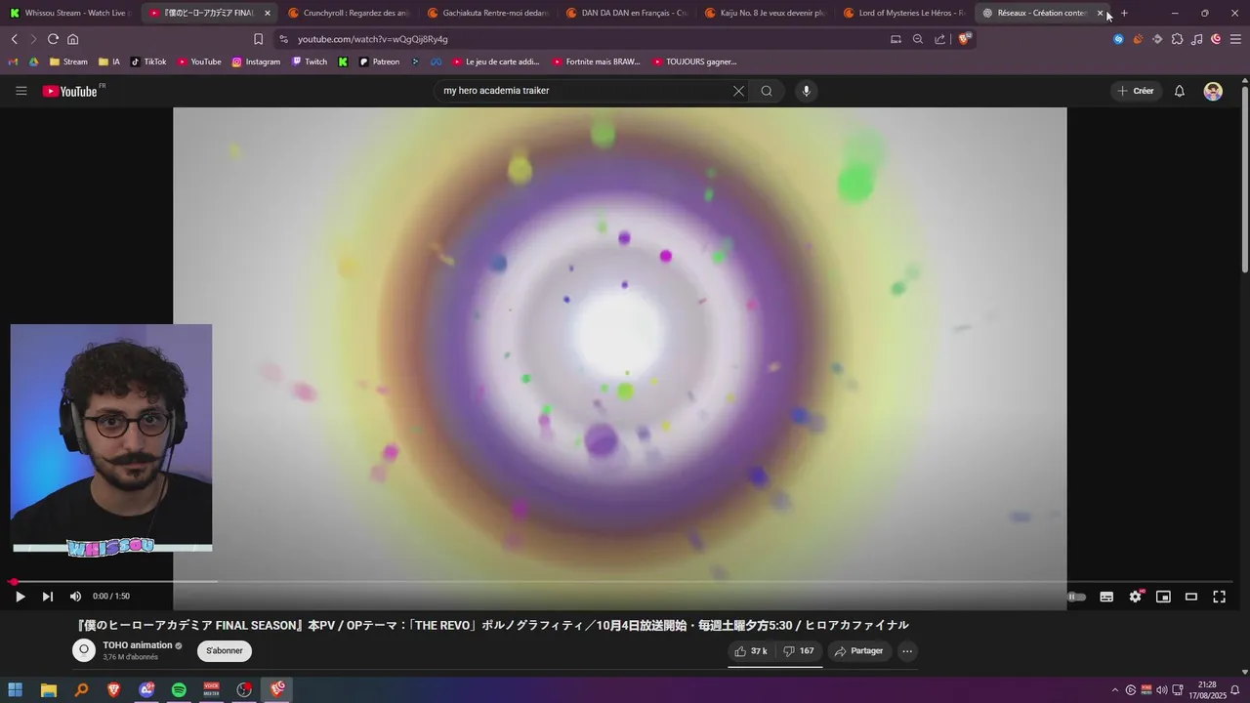Screen dimensions: 1250x703
Task: Switch to DAN DA DAN tab
Action: (629, 13)
